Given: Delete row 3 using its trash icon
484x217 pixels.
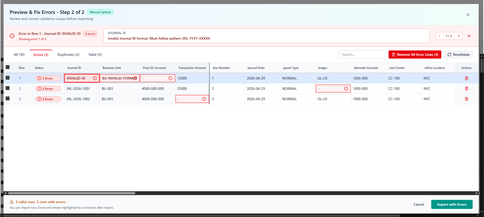Looking at the screenshot, I should [x=466, y=99].
